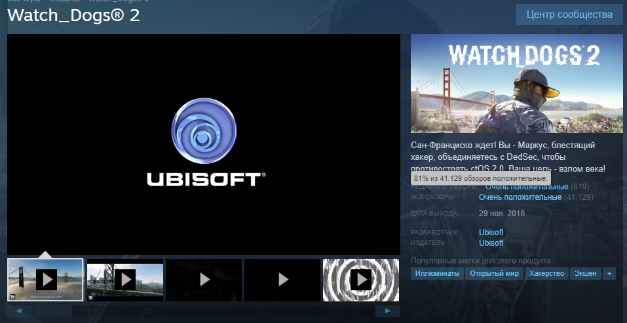Image resolution: width=627 pixels, height=323 pixels.
Task: Open the Иллюминаты tag
Action: pos(437,273)
